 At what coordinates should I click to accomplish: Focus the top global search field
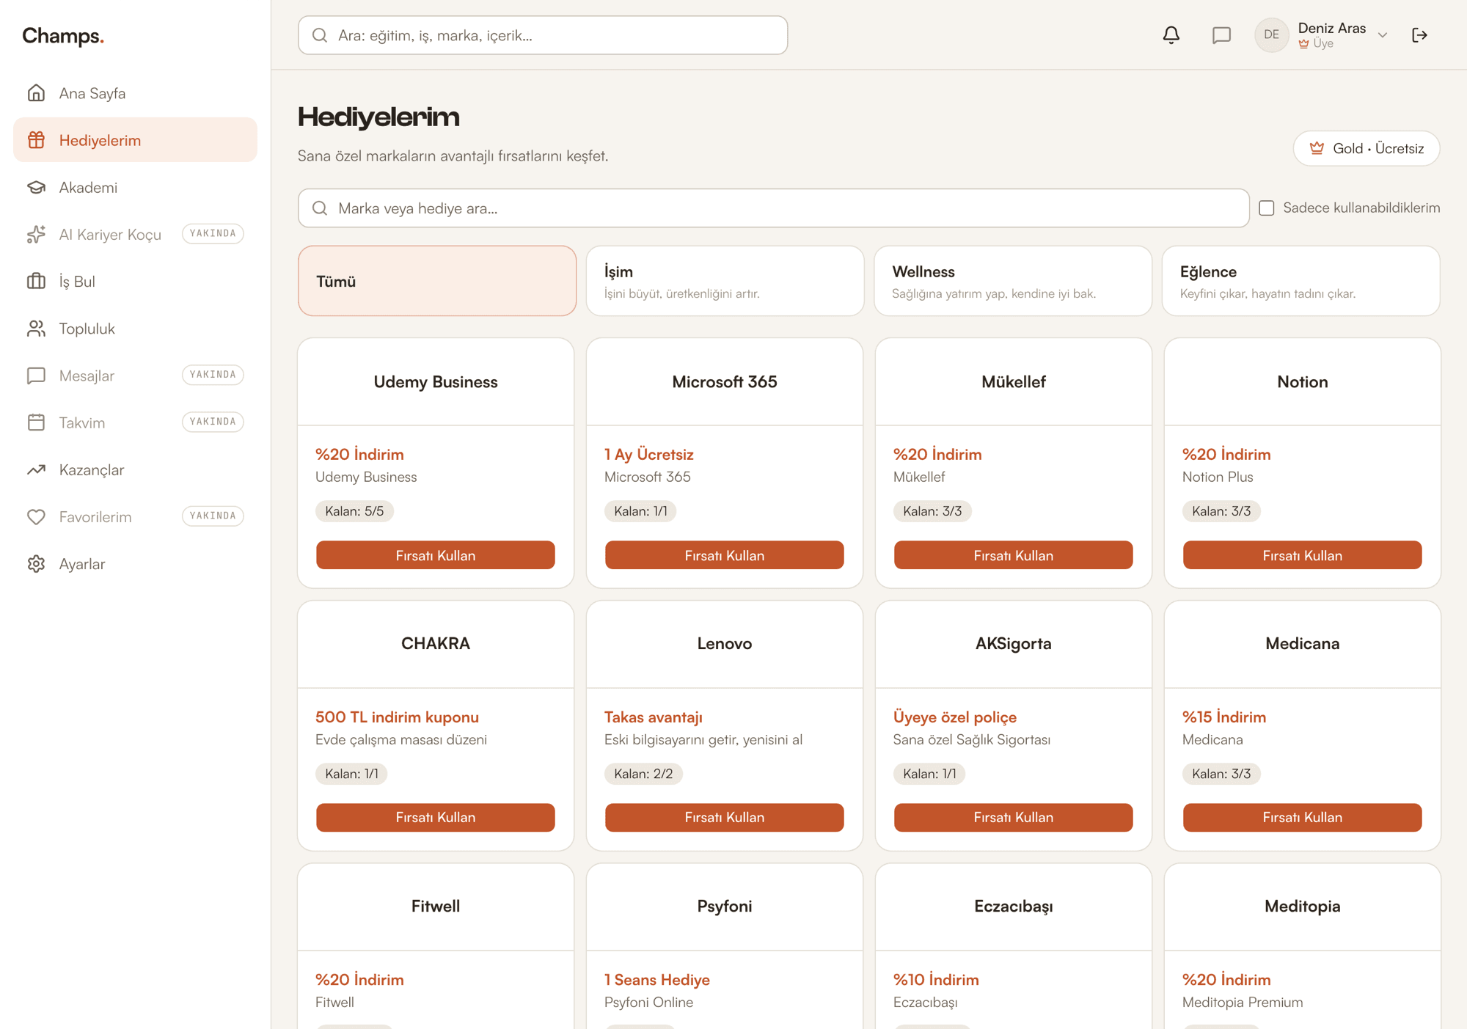coord(543,35)
